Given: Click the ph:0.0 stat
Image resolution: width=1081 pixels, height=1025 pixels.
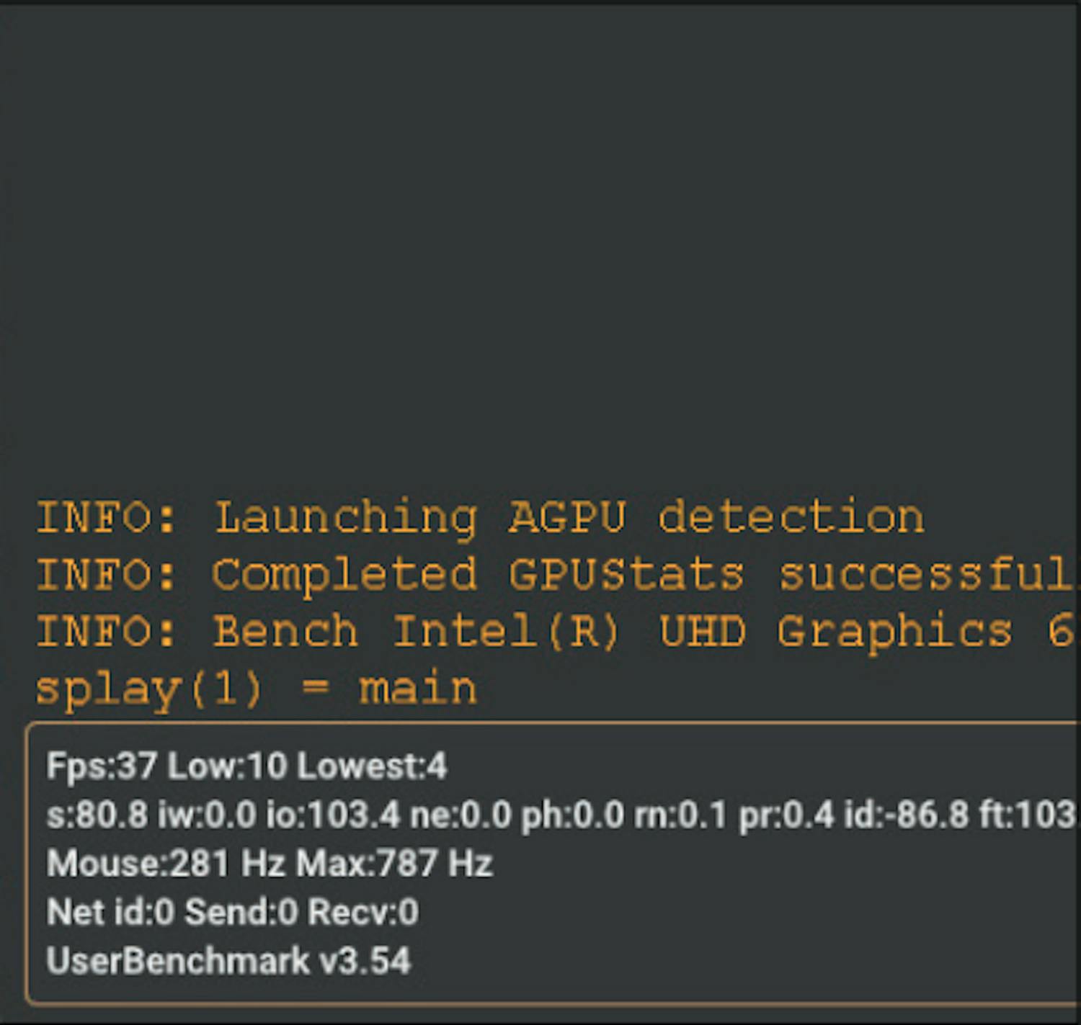Looking at the screenshot, I should click(572, 815).
